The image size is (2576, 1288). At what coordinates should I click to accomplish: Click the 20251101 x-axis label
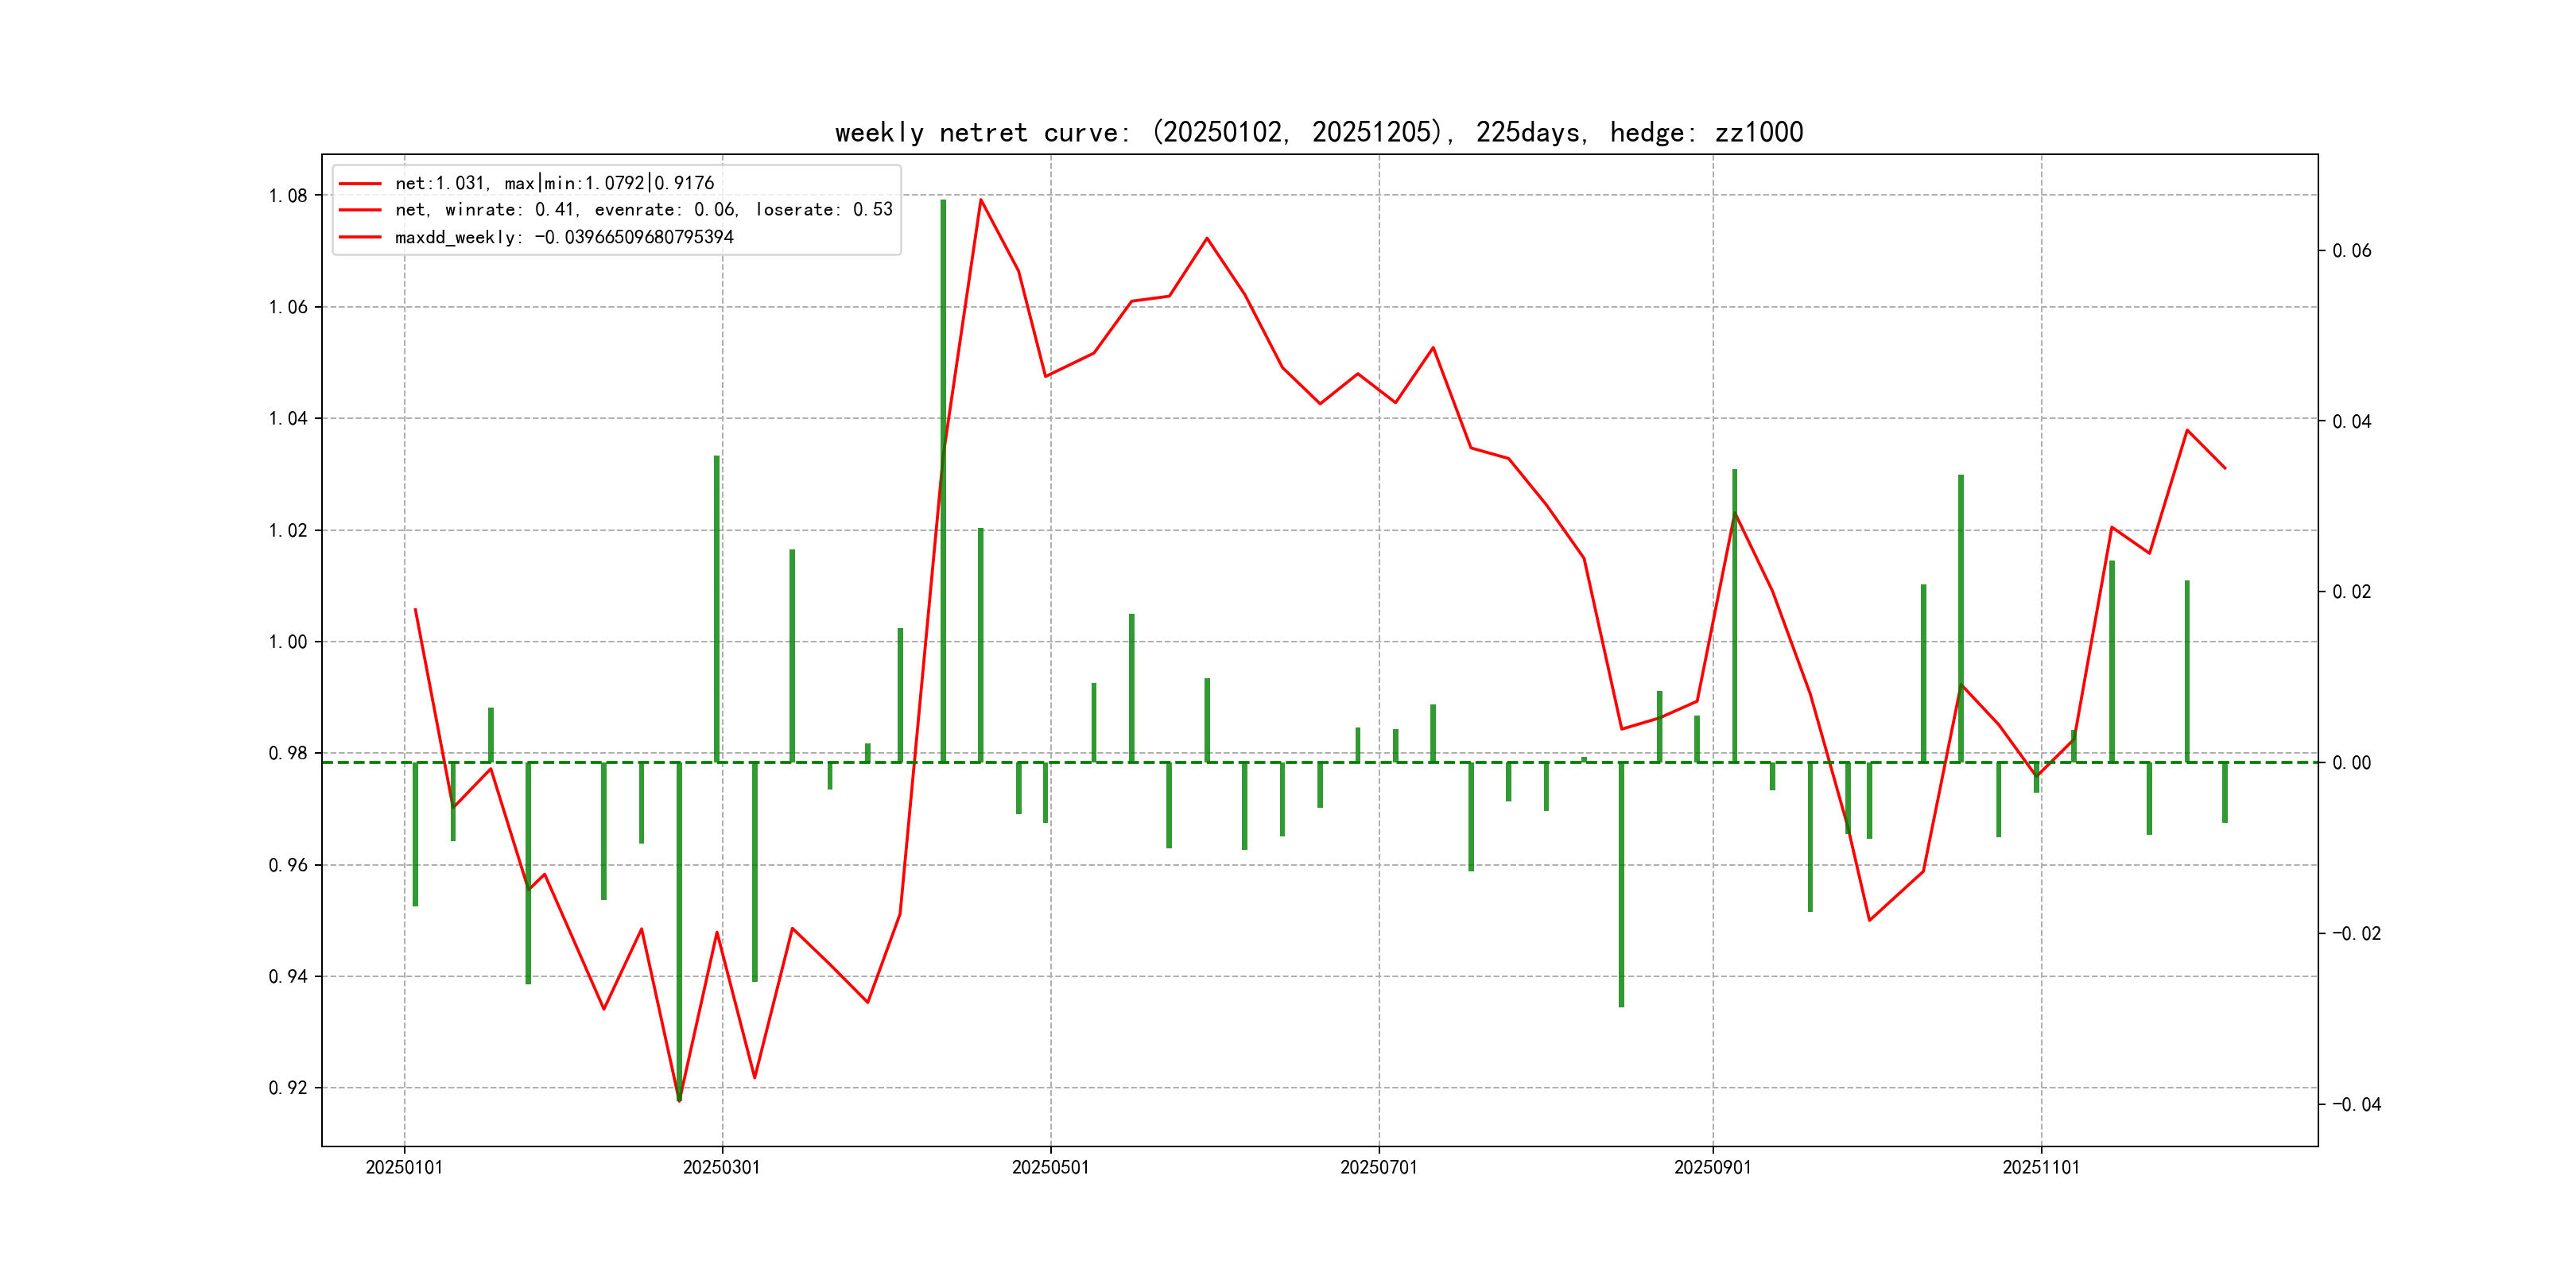(x=2040, y=1167)
